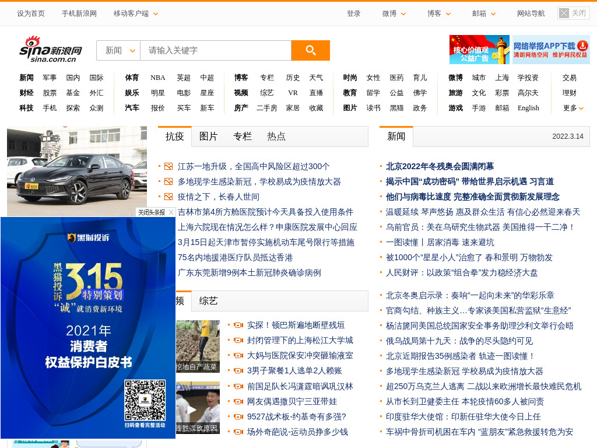The width and height of the screenshot is (597, 448).
Task: Open the 二手房 navigation link
Action: [x=267, y=108]
